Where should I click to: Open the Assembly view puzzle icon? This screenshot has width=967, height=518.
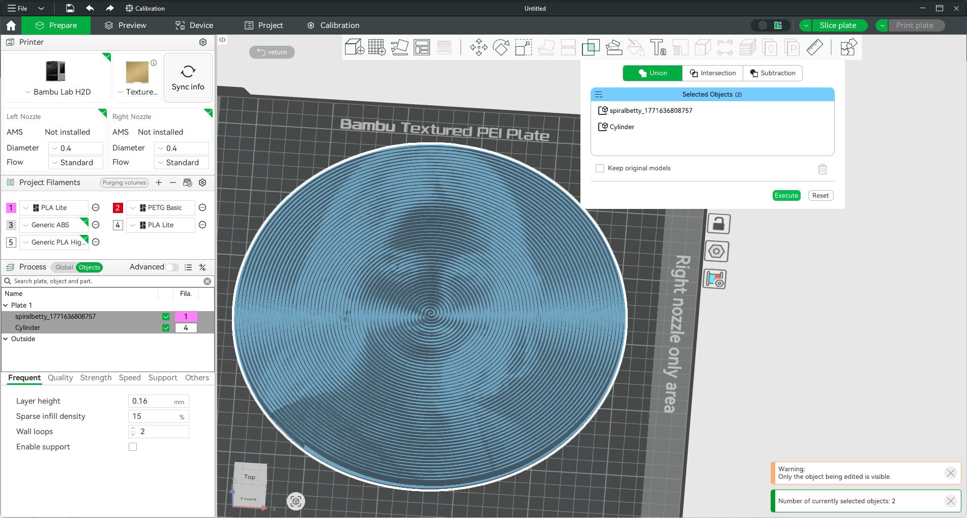[848, 47]
